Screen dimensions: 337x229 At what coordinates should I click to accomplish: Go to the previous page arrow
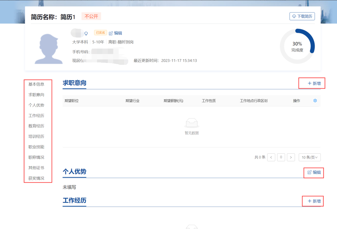pyautogui.click(x=271, y=157)
